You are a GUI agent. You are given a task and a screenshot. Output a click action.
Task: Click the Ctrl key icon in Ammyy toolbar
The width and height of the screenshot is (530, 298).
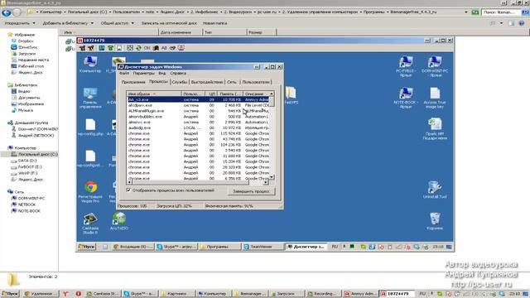147,48
